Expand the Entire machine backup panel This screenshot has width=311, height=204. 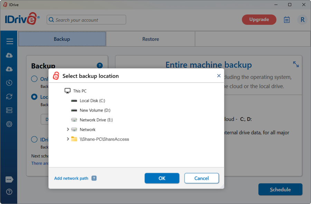click(296, 64)
